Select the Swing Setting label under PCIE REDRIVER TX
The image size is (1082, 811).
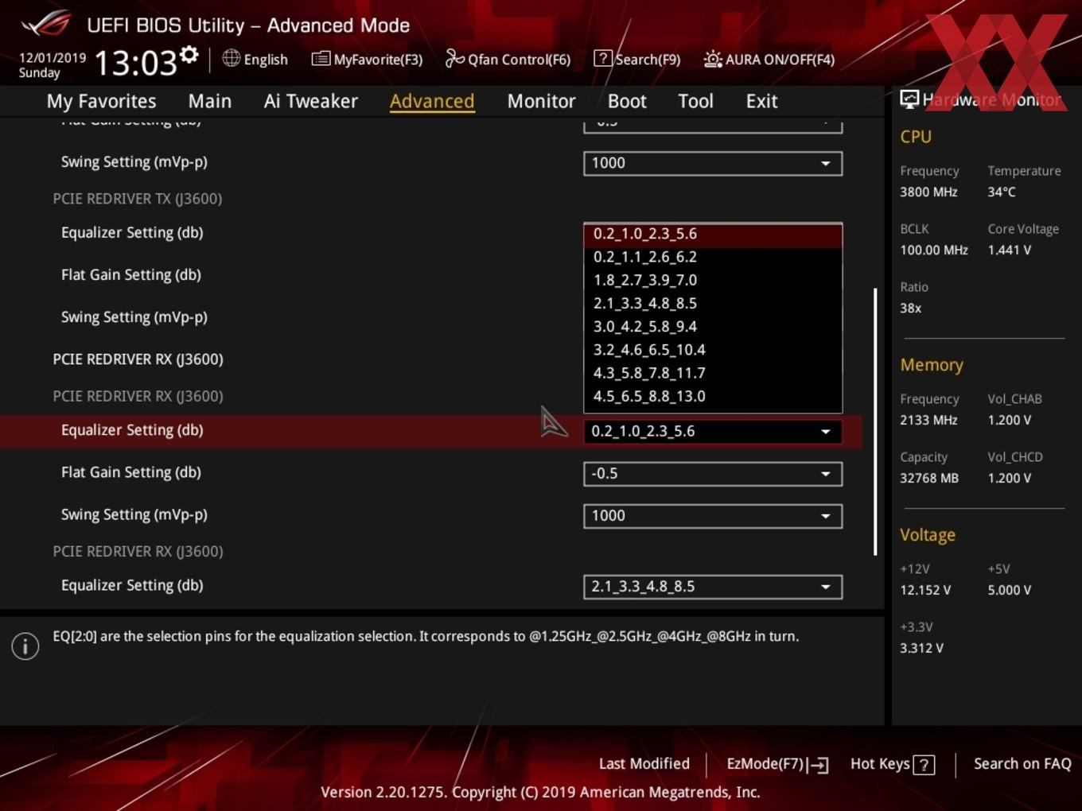[134, 317]
